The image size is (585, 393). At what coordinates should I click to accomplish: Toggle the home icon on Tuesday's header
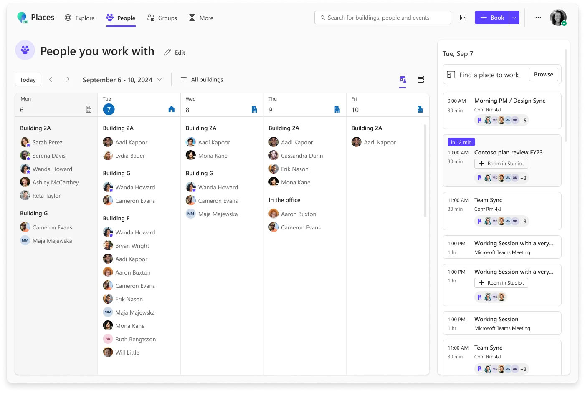[x=171, y=109]
